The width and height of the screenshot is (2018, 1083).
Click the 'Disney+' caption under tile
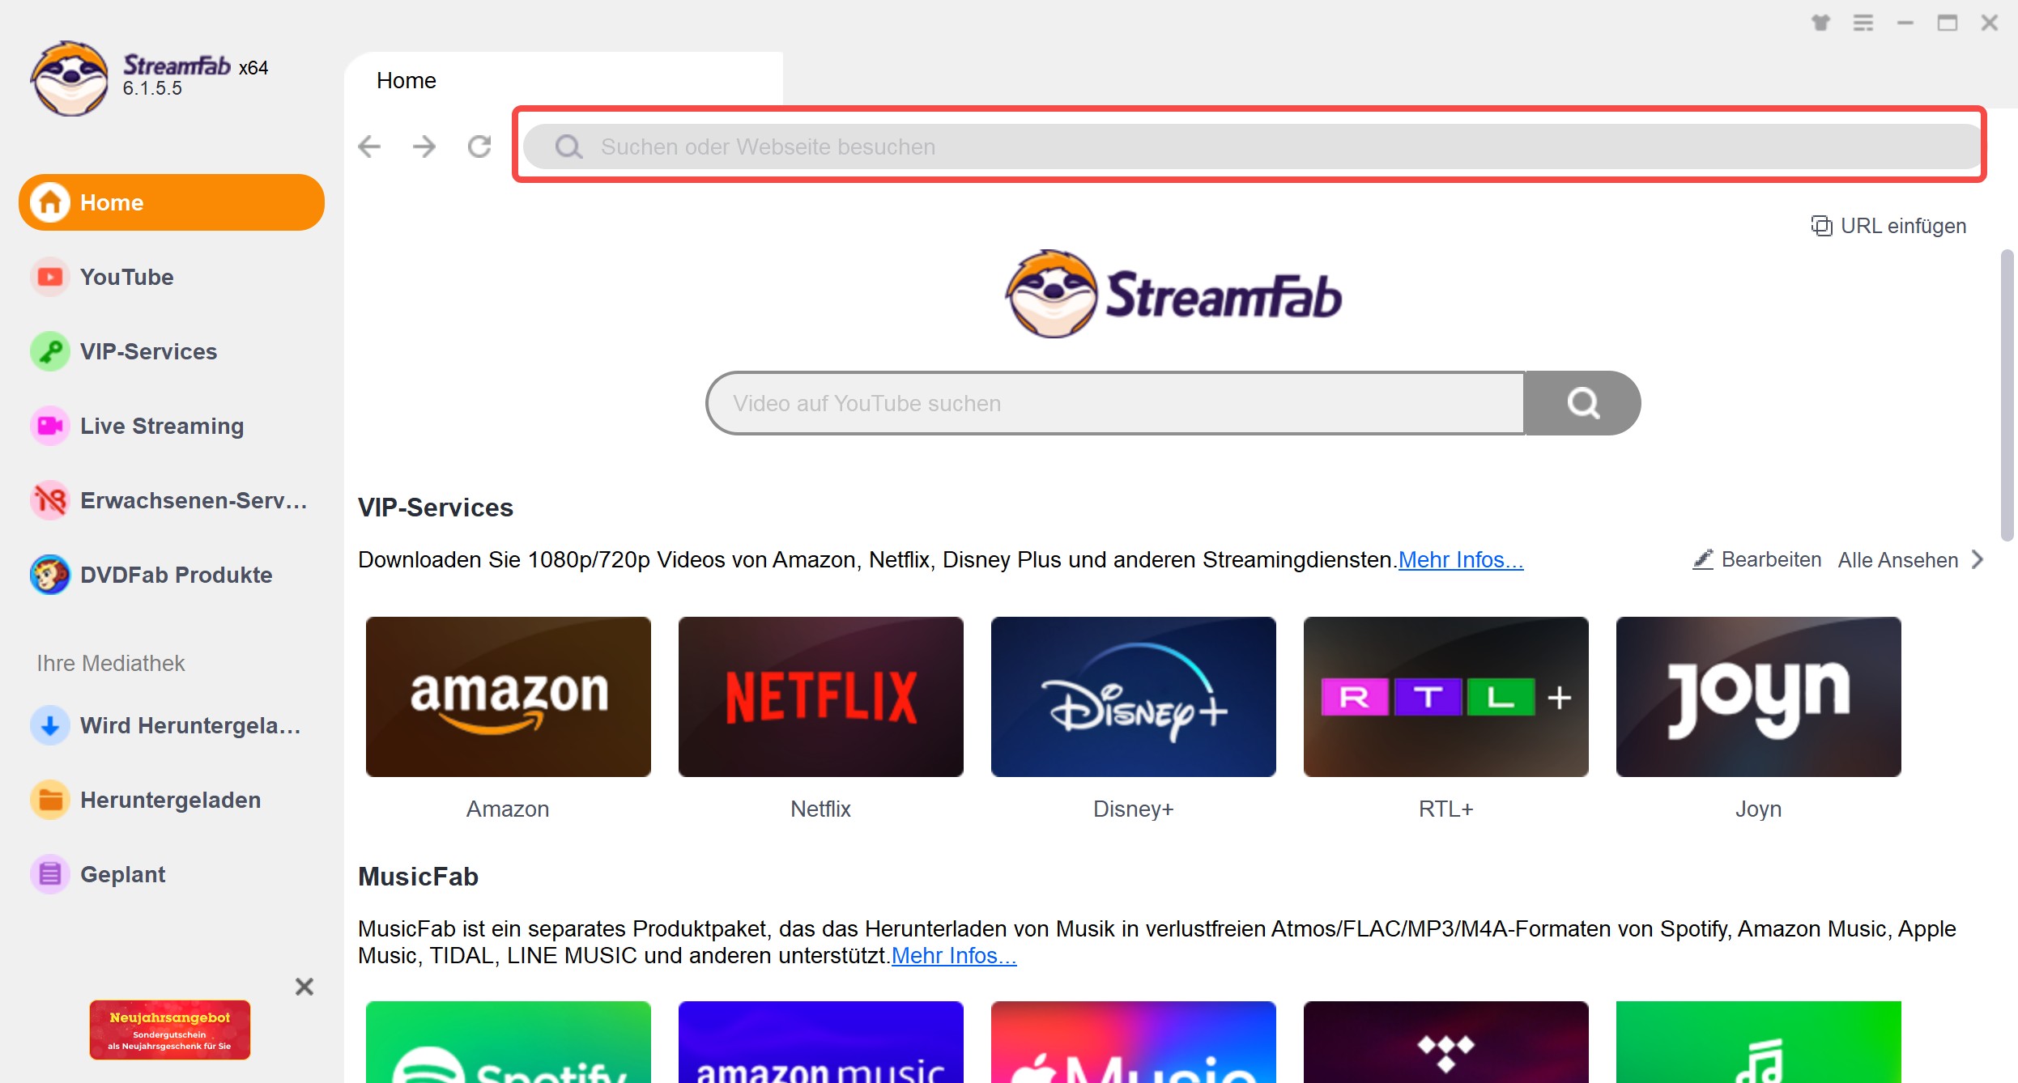[x=1134, y=809]
